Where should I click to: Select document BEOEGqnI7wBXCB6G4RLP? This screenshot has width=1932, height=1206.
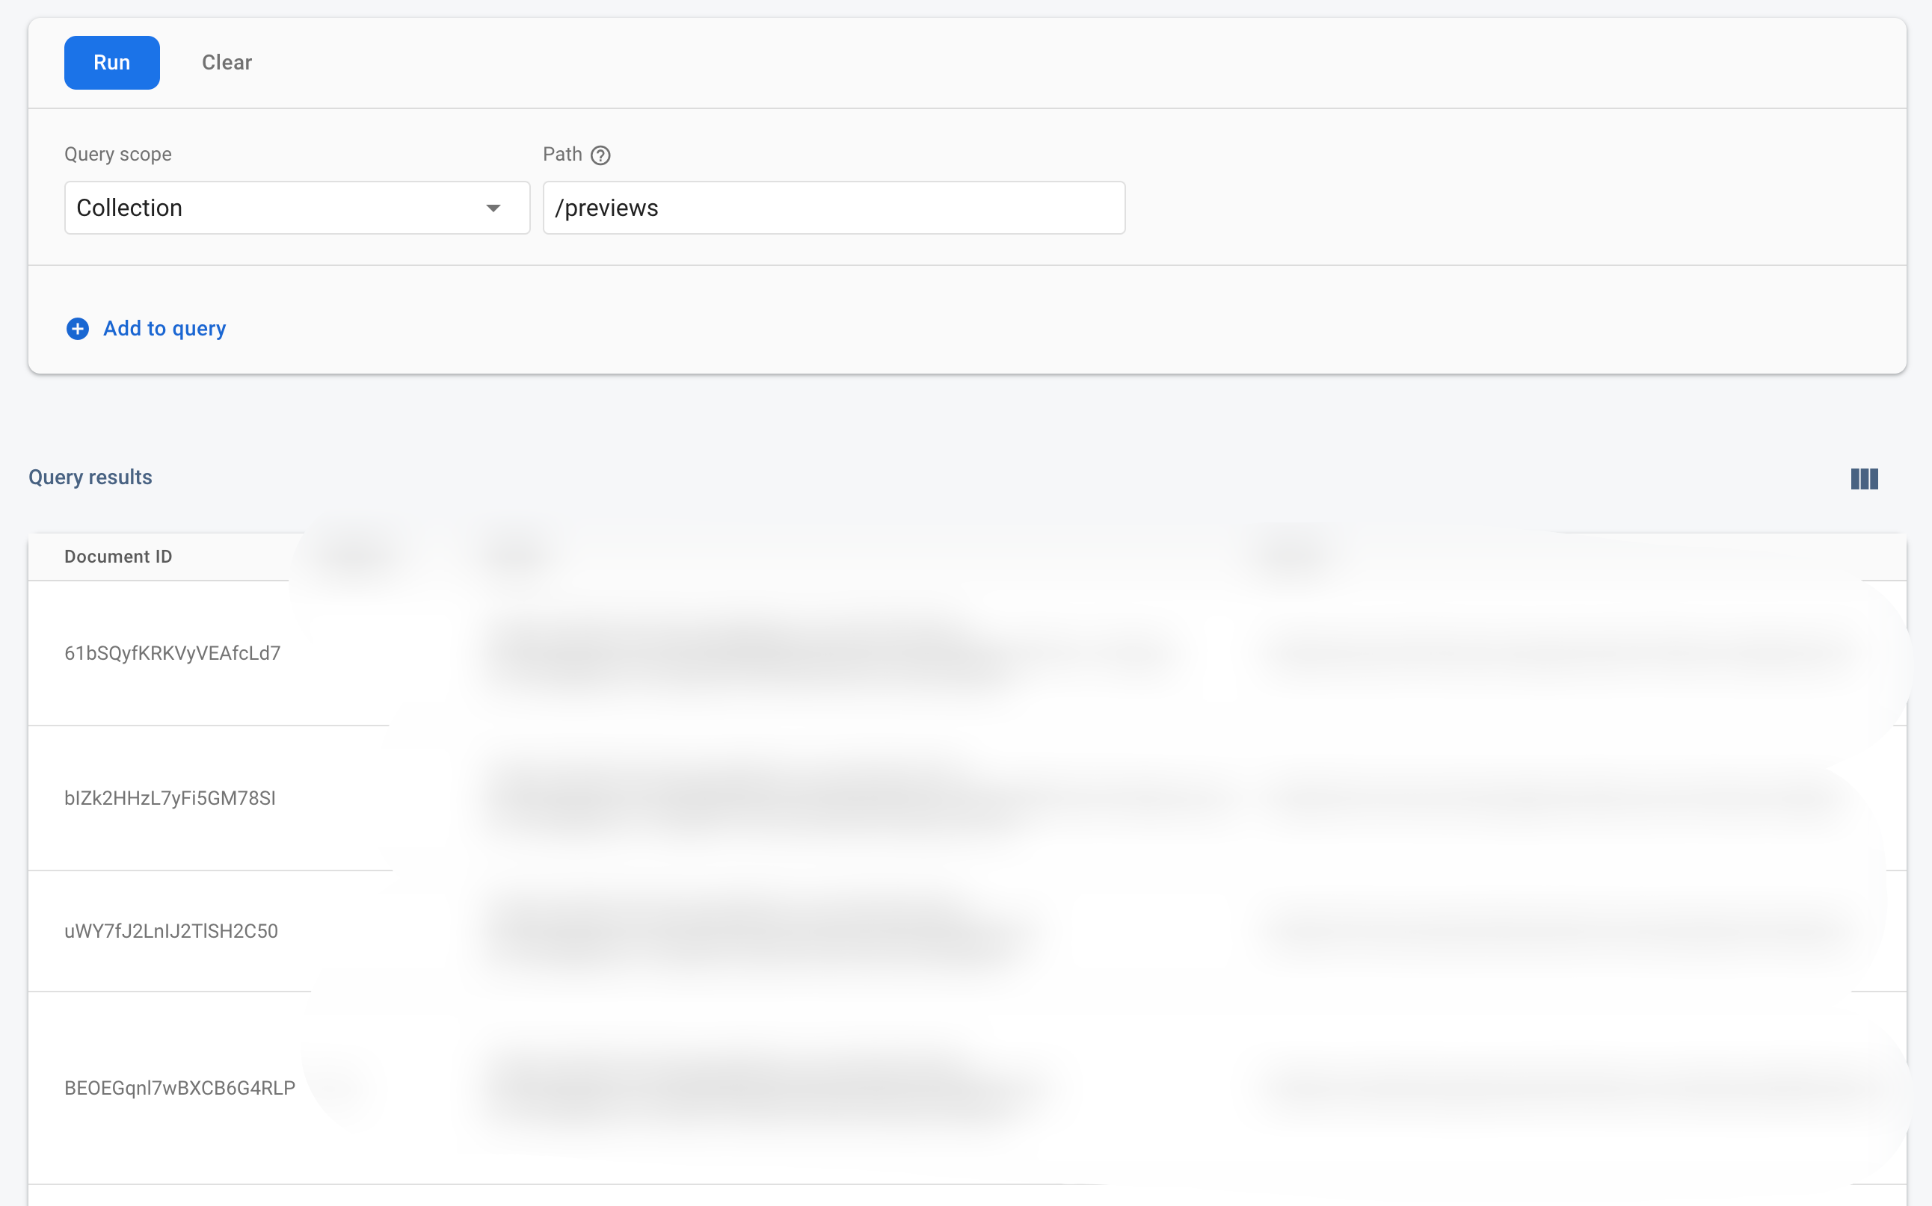click(x=179, y=1086)
